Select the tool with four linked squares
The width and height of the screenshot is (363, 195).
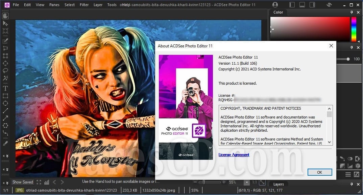tap(5, 56)
